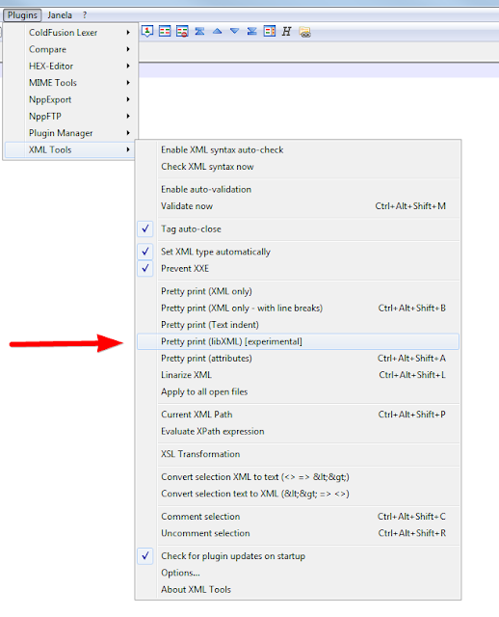Choose Evaluate XPath expression

point(298,431)
